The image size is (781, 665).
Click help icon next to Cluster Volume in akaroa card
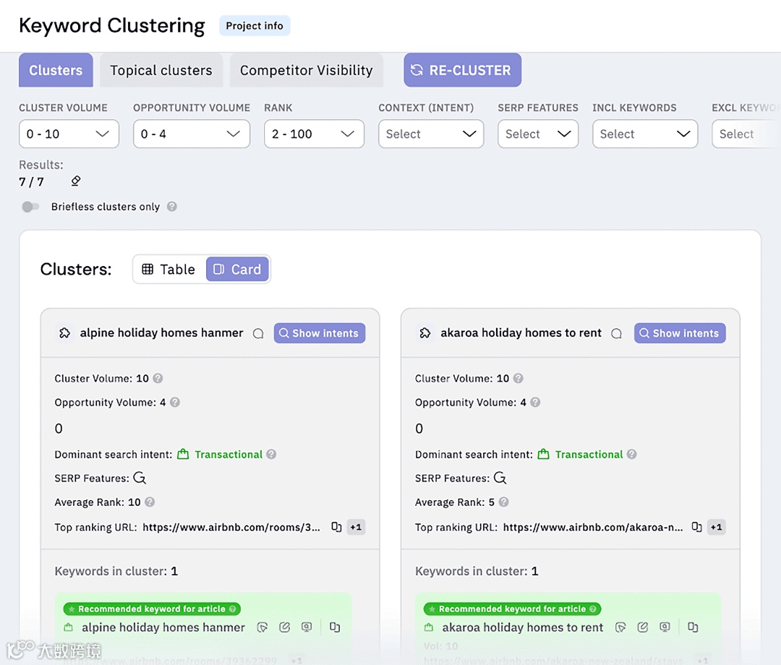point(518,378)
